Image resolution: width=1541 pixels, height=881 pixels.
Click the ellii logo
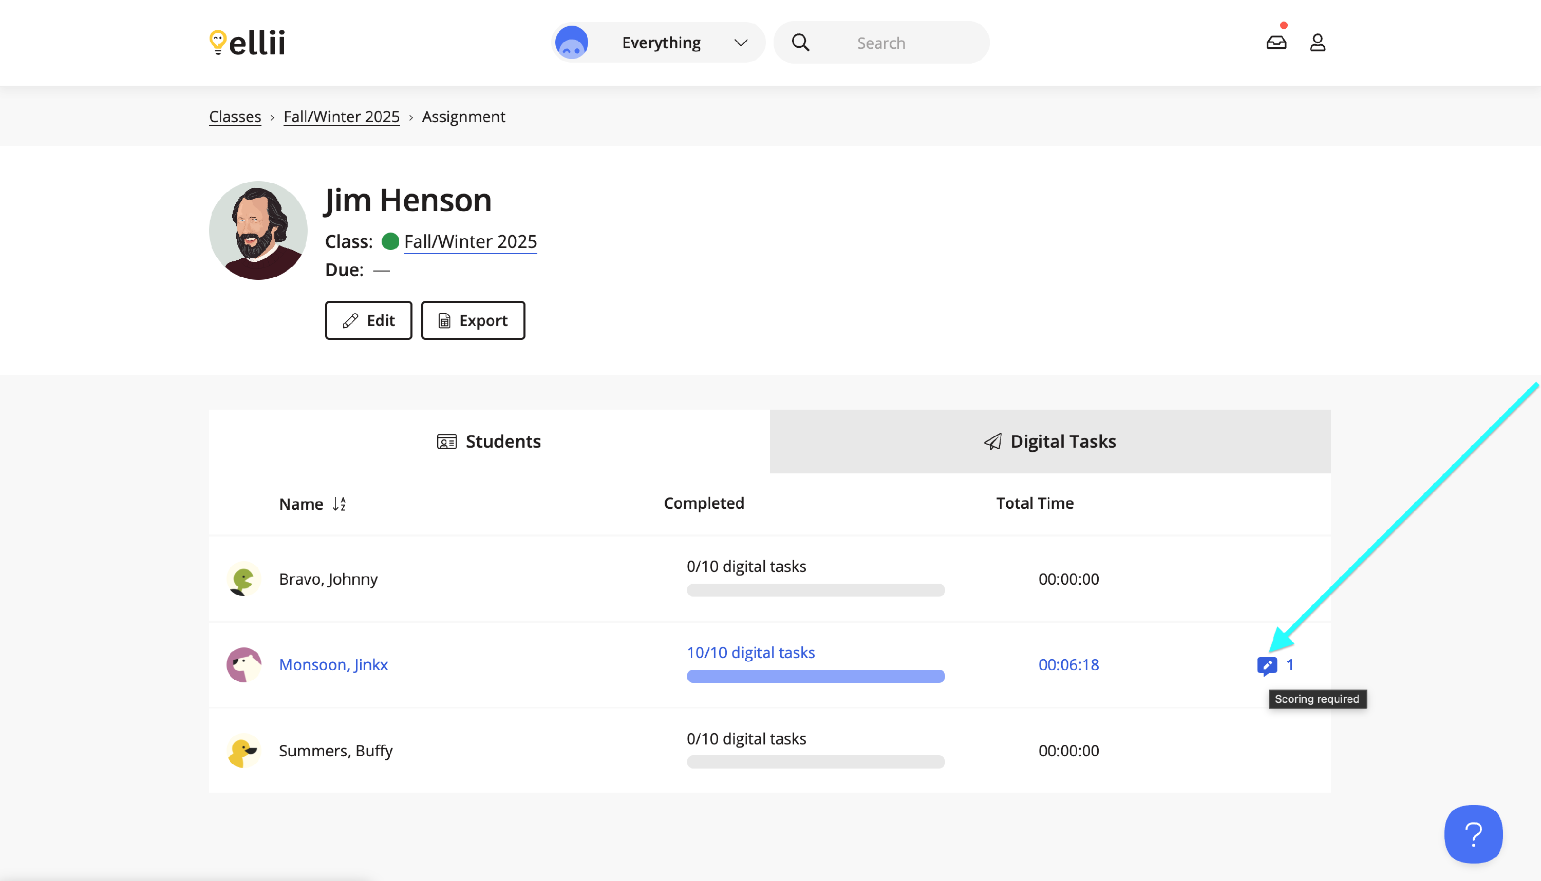pos(247,42)
